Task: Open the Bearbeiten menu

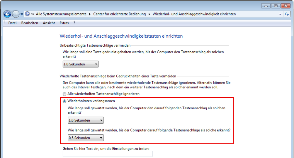Action: click(30, 23)
